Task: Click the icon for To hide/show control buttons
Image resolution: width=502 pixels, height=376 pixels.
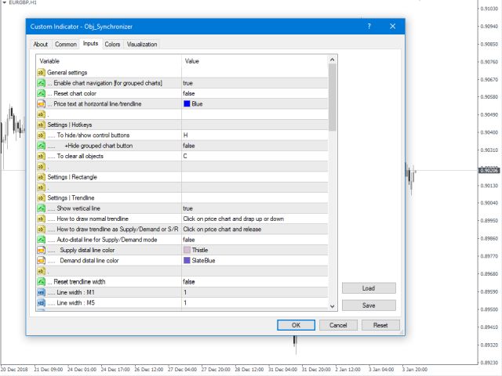Action: tap(41, 136)
